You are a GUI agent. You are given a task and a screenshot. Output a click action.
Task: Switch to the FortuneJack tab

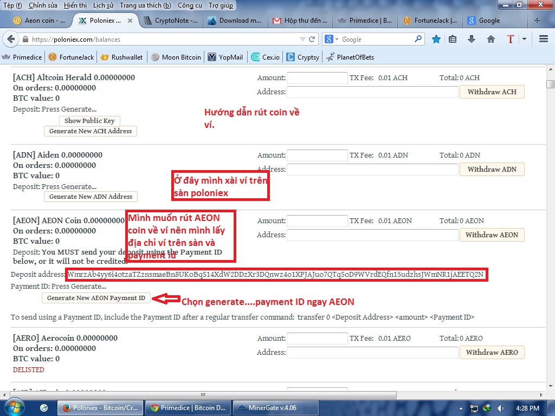[x=430, y=21]
